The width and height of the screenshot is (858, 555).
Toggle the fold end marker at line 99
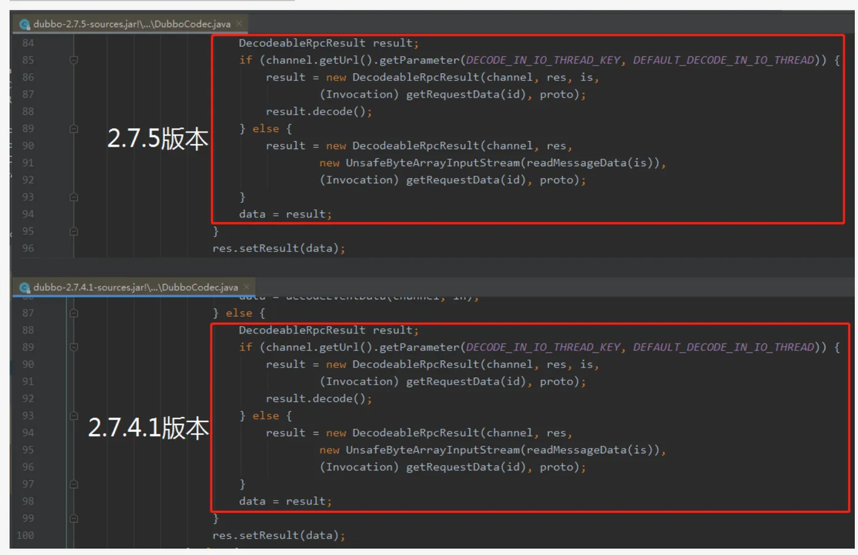click(x=74, y=519)
